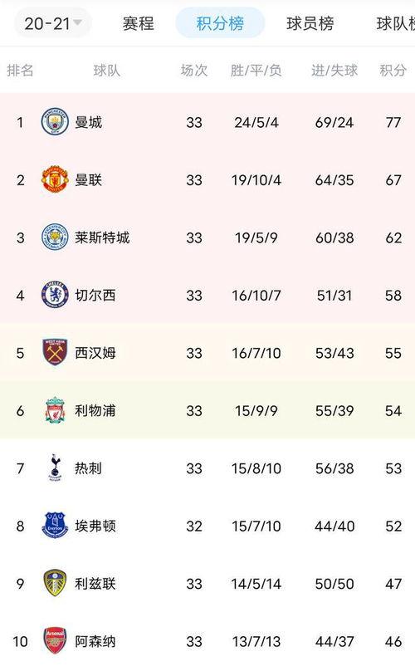Image resolution: width=415 pixels, height=666 pixels.
Task: Select the 积分榜 tab
Action: pos(220,23)
